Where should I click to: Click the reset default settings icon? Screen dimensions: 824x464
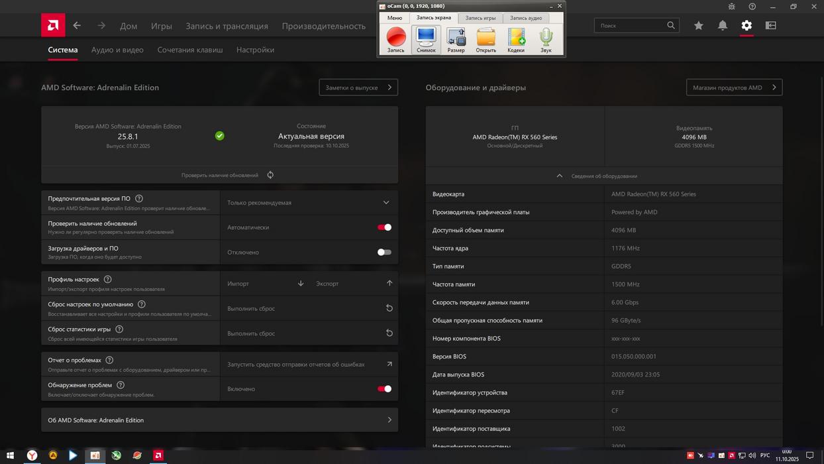[x=389, y=308]
